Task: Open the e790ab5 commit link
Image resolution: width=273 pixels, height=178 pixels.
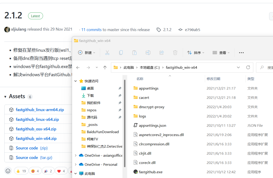Action: 193,30
